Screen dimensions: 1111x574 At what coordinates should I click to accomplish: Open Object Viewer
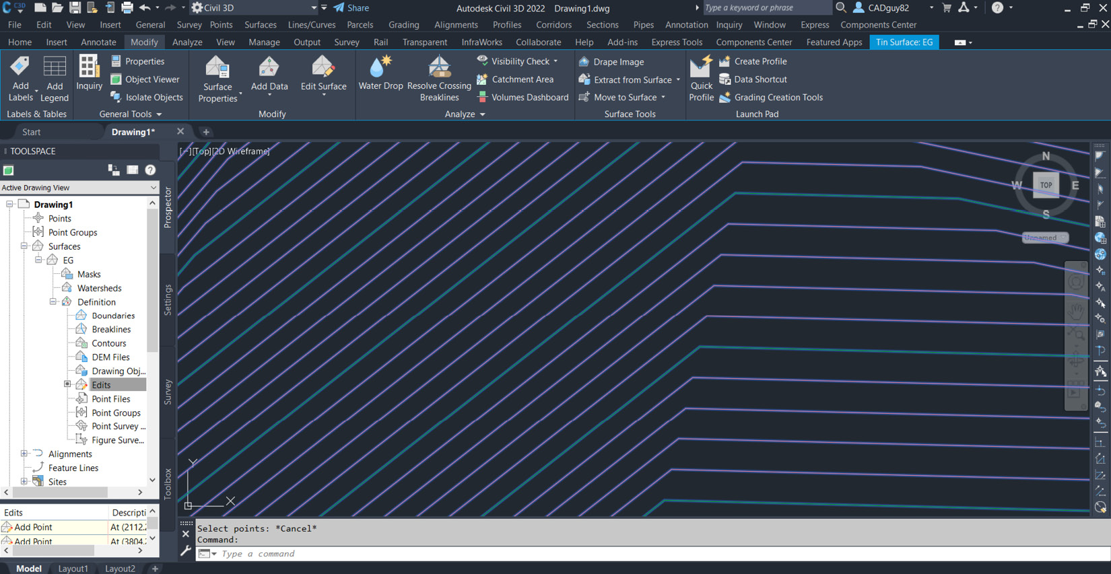[145, 79]
